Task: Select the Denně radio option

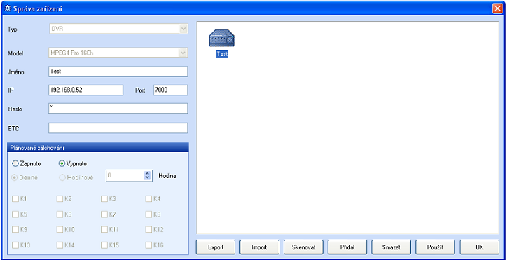Action: [x=15, y=177]
